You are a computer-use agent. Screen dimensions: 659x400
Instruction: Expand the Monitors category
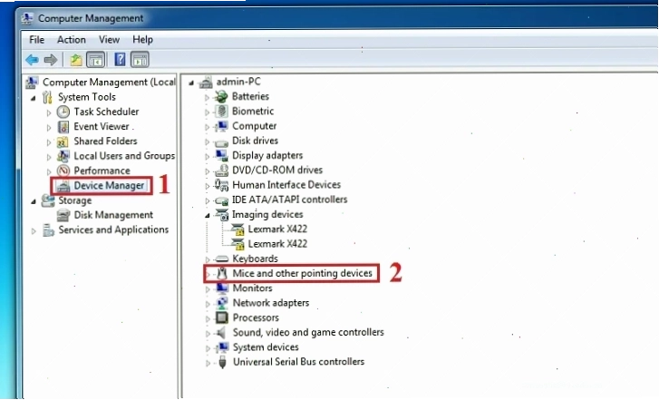click(x=208, y=289)
